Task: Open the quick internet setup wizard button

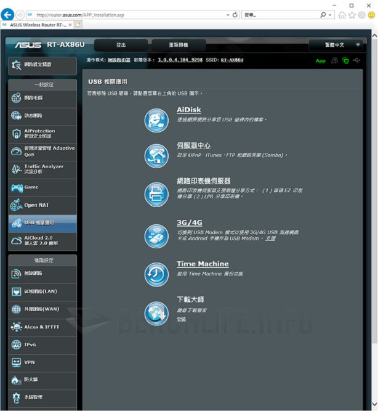Action: click(x=42, y=65)
